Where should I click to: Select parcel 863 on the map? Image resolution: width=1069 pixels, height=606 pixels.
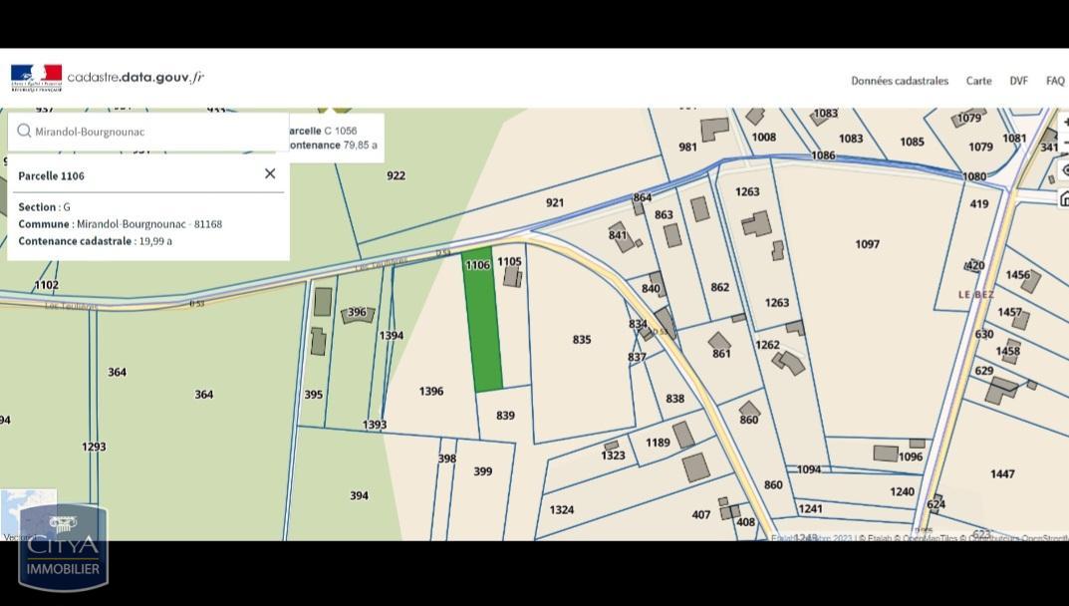[664, 215]
